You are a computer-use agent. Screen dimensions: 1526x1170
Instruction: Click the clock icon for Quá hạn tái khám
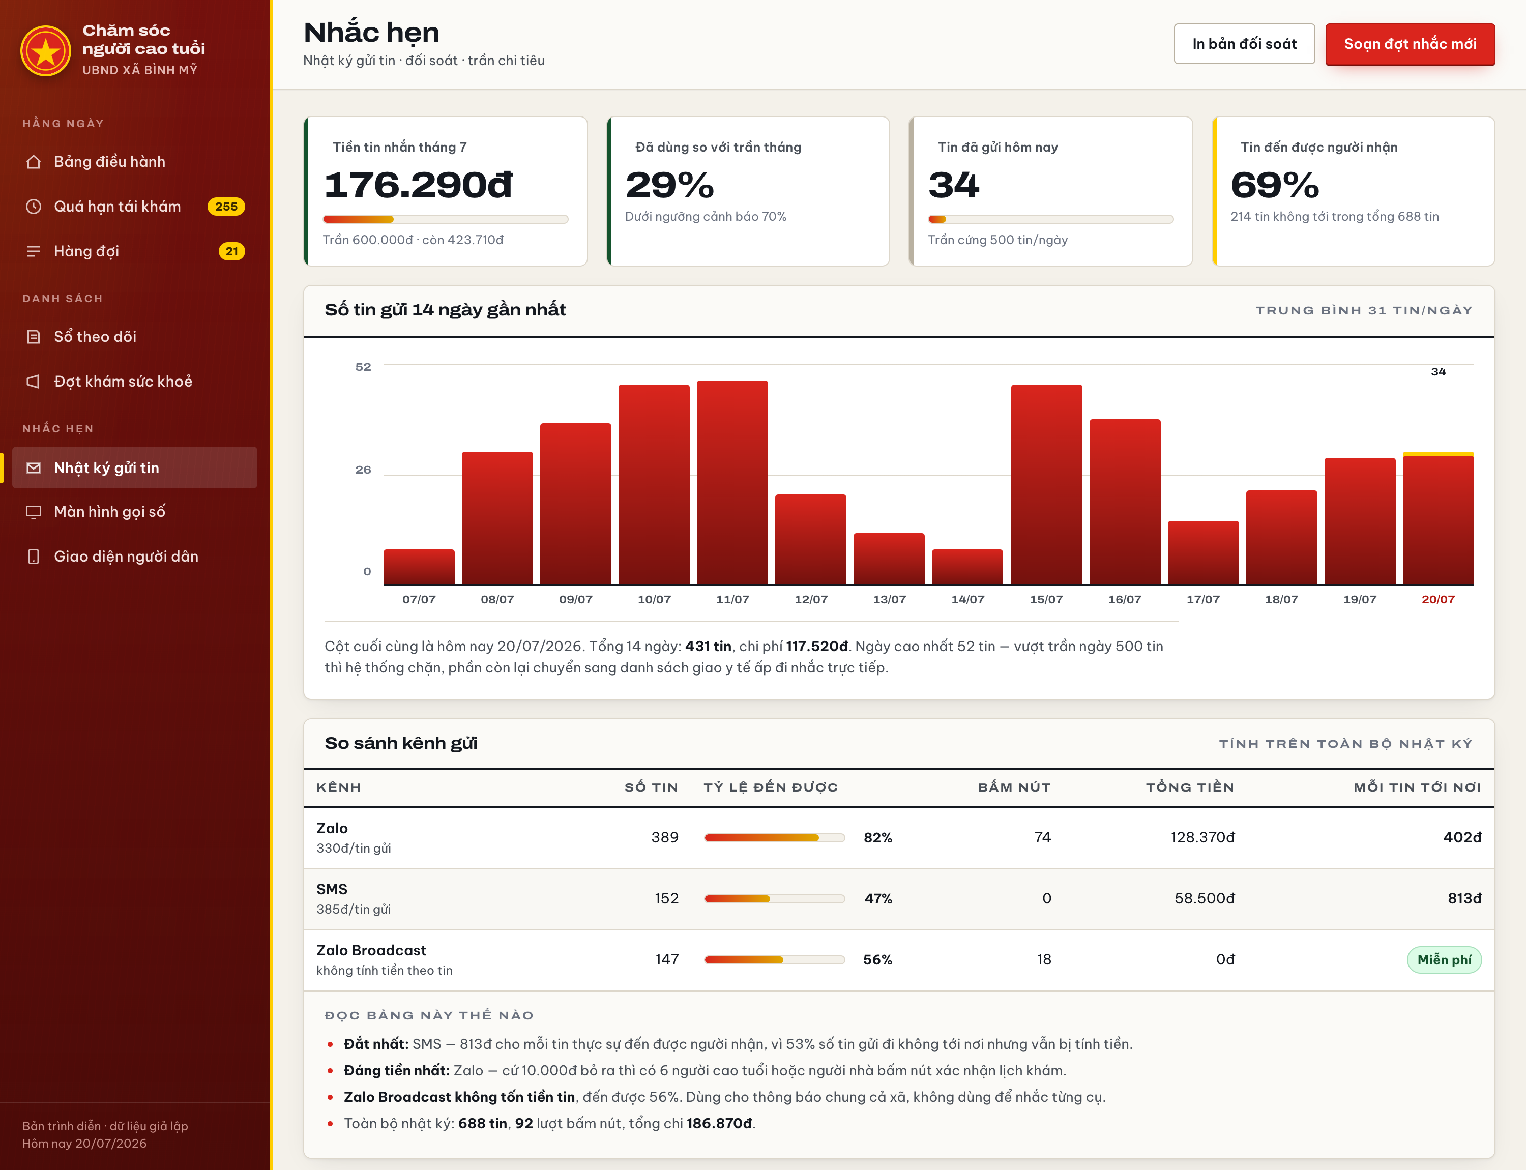click(34, 206)
